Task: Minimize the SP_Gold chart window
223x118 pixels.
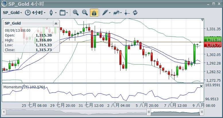Action: [x=208, y=4]
